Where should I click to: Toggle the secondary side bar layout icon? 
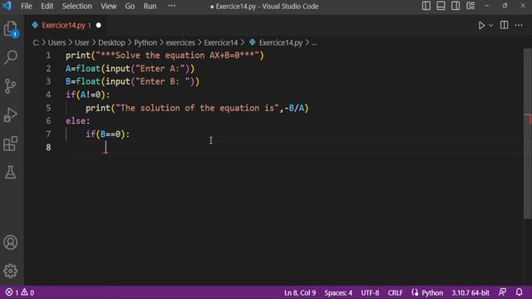coord(456,6)
